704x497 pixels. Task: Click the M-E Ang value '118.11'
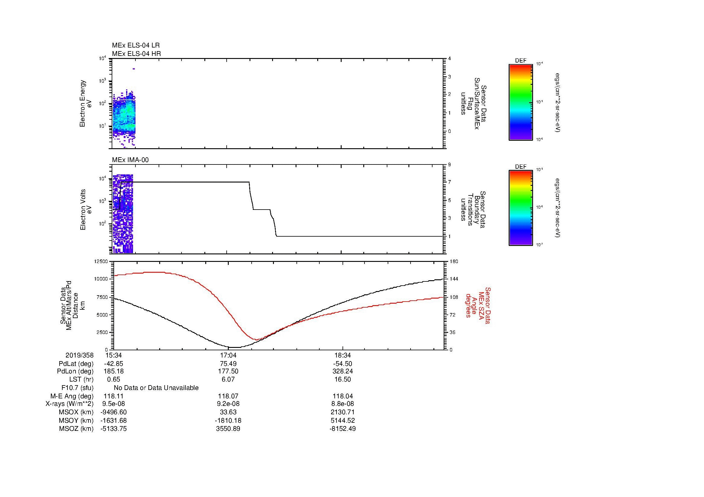114,396
